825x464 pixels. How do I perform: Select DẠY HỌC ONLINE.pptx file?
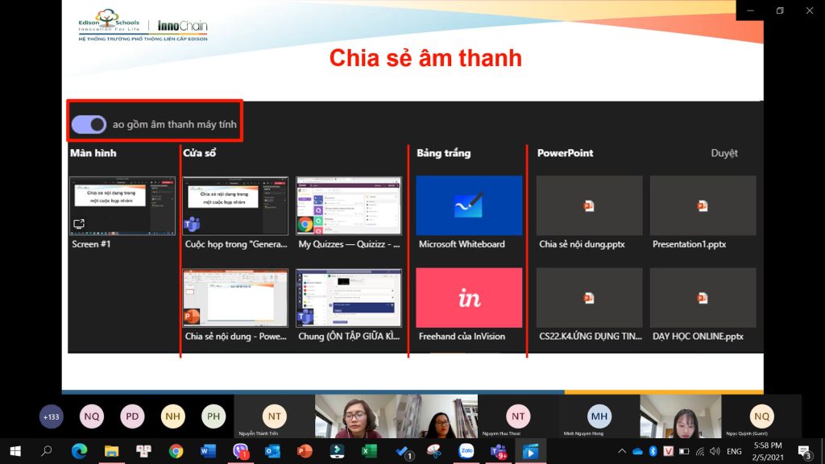pyautogui.click(x=703, y=298)
